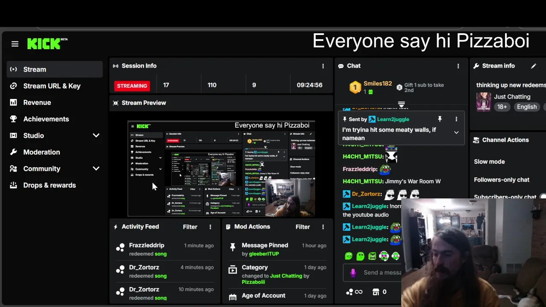The height and width of the screenshot is (307, 546).
Task: Open Achievements in sidebar
Action: (x=55, y=119)
